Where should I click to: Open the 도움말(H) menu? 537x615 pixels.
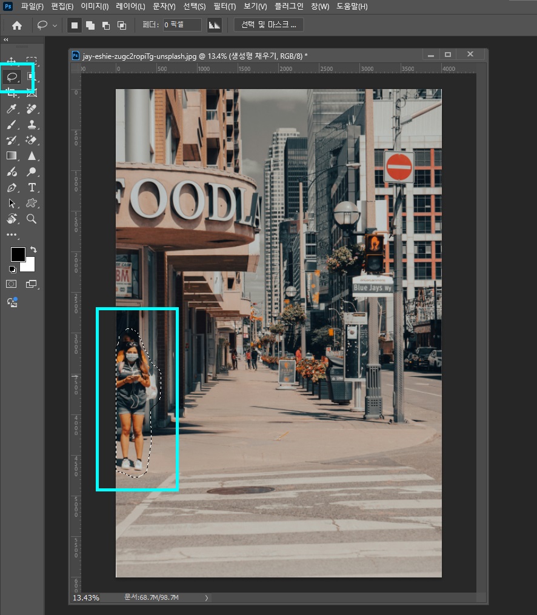pyautogui.click(x=352, y=6)
